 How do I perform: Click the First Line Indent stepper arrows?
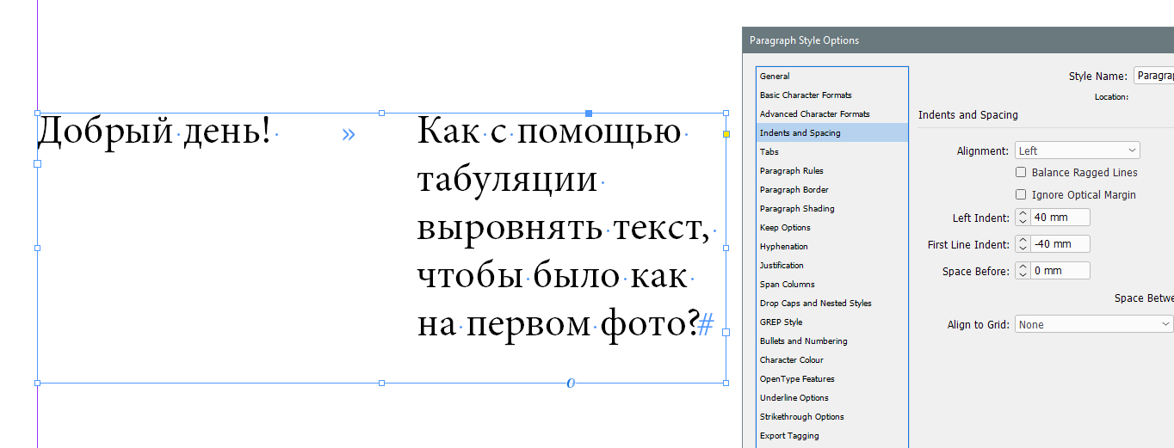click(x=1023, y=244)
